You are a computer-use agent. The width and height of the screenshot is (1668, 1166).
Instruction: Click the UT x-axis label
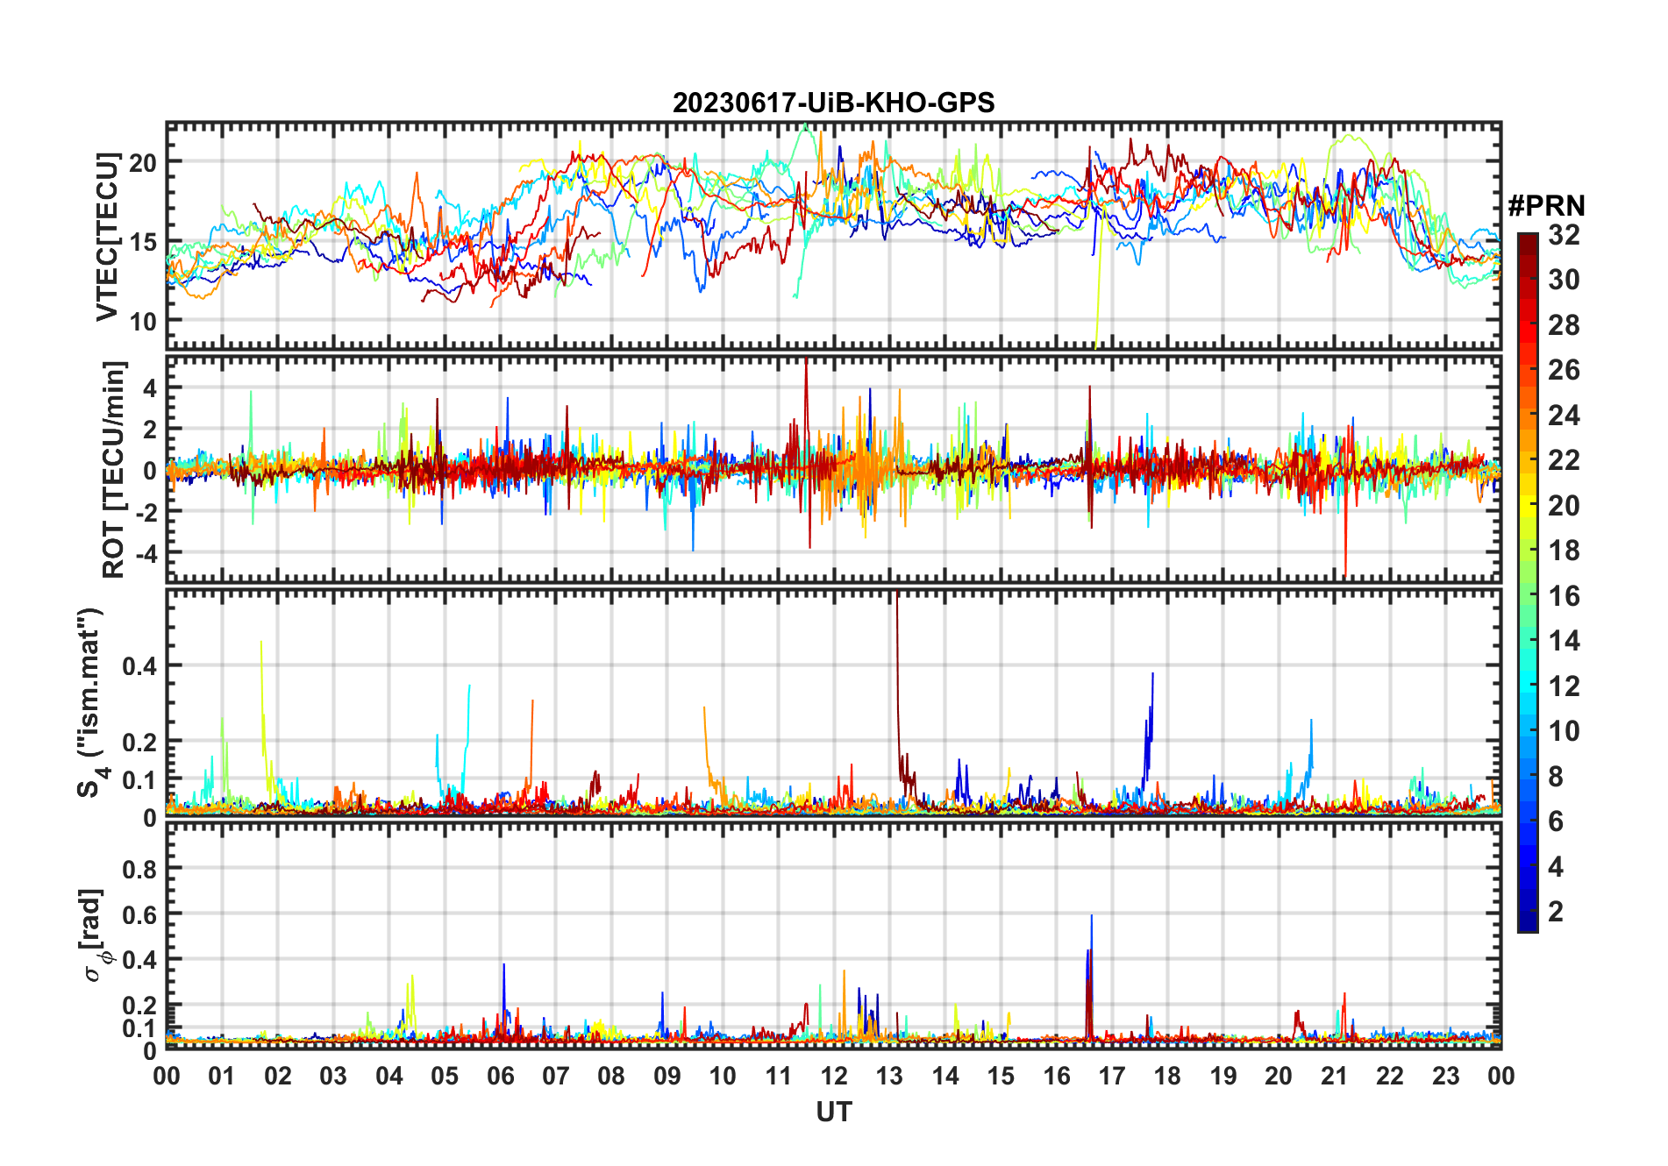point(834,1112)
